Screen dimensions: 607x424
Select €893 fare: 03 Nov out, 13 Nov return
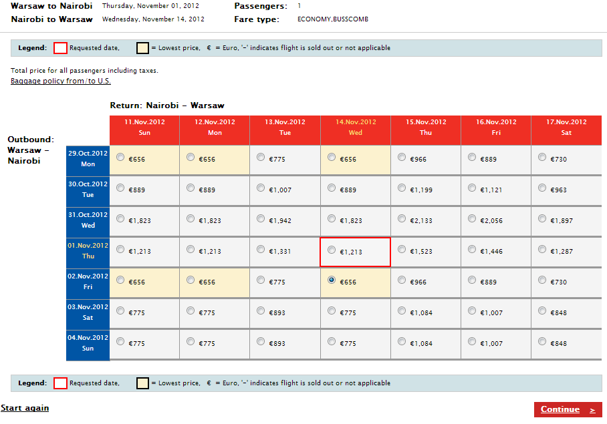click(x=261, y=310)
